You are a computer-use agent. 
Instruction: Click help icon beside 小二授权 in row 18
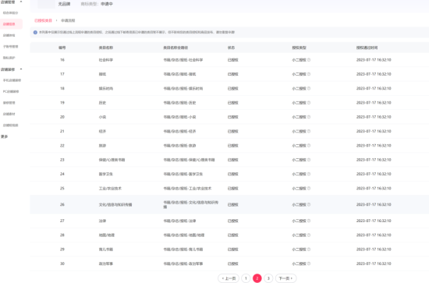click(309, 88)
